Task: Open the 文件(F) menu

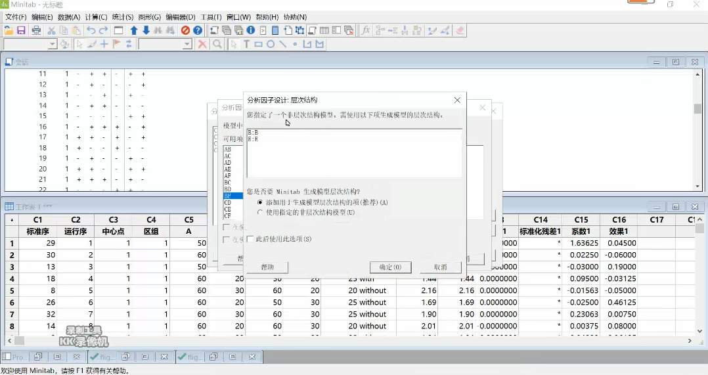Action: pos(16,17)
